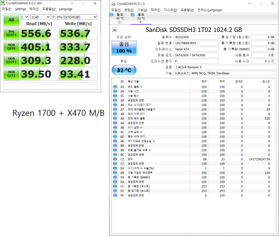
Task: Open CrystalDiskInfo 언어(Language) menu
Action: [x=210, y=10]
